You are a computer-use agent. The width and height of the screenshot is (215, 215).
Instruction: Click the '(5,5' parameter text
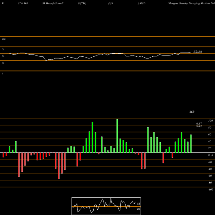coord(111,3)
